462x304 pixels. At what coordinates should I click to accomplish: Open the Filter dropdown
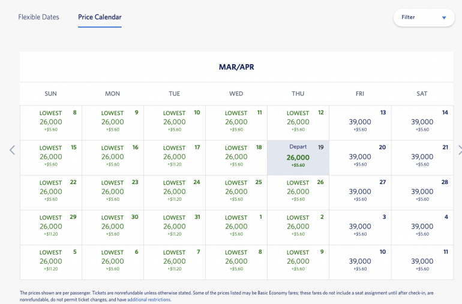424,17
